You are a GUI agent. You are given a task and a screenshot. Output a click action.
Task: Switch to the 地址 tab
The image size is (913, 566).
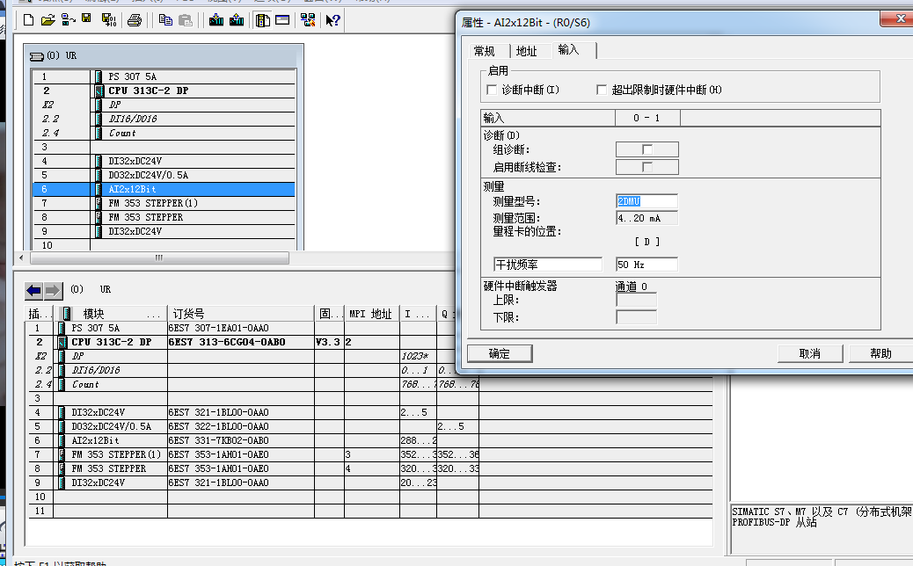pos(526,51)
